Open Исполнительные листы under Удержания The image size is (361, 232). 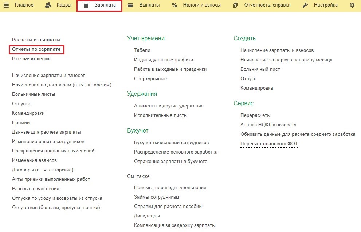pyautogui.click(x=161, y=115)
